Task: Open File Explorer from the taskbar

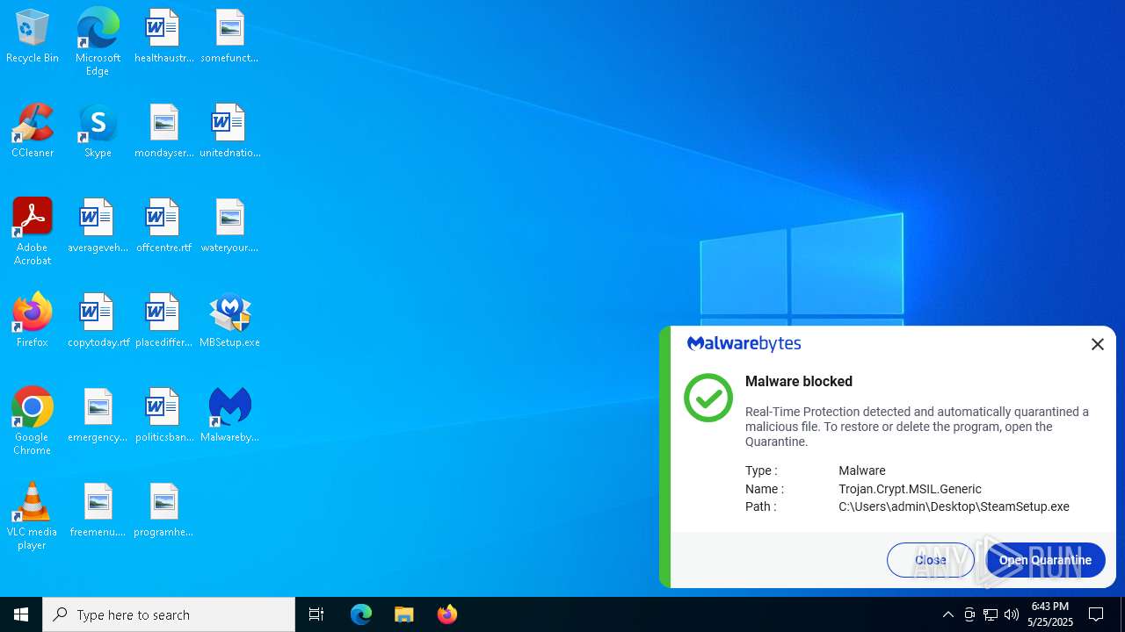Action: 404,614
